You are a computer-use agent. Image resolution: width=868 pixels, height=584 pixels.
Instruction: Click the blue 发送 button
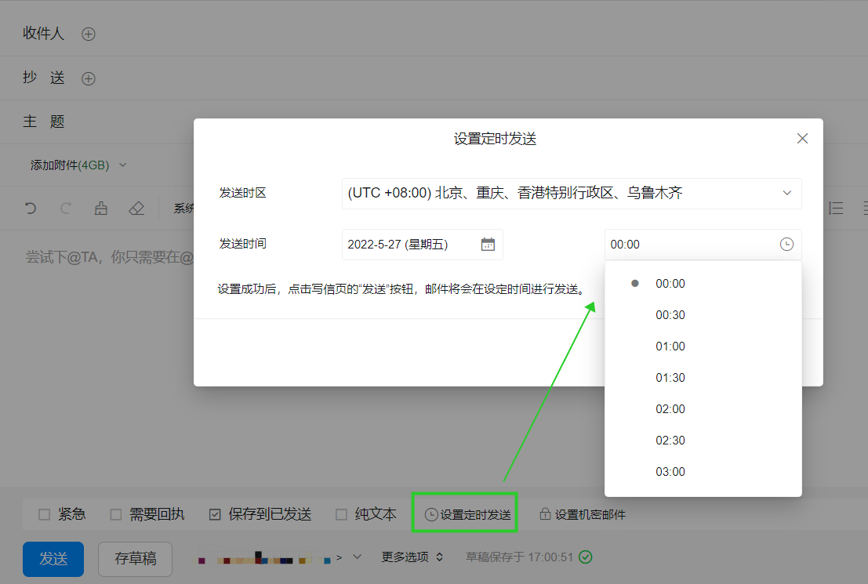tap(53, 559)
